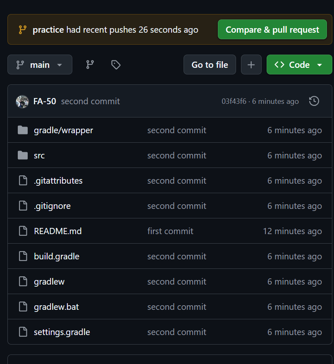The width and height of the screenshot is (334, 364).
Task: Open 'second commit' message in build.gradle row
Action: (x=177, y=256)
